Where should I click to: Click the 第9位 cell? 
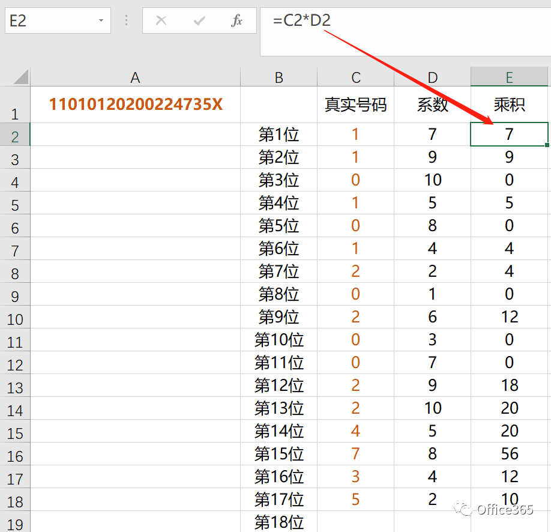(279, 317)
